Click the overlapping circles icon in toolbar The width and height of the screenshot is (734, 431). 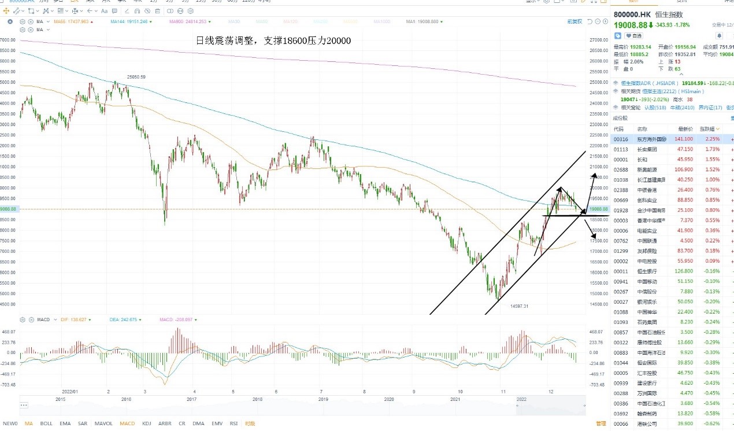(x=170, y=11)
